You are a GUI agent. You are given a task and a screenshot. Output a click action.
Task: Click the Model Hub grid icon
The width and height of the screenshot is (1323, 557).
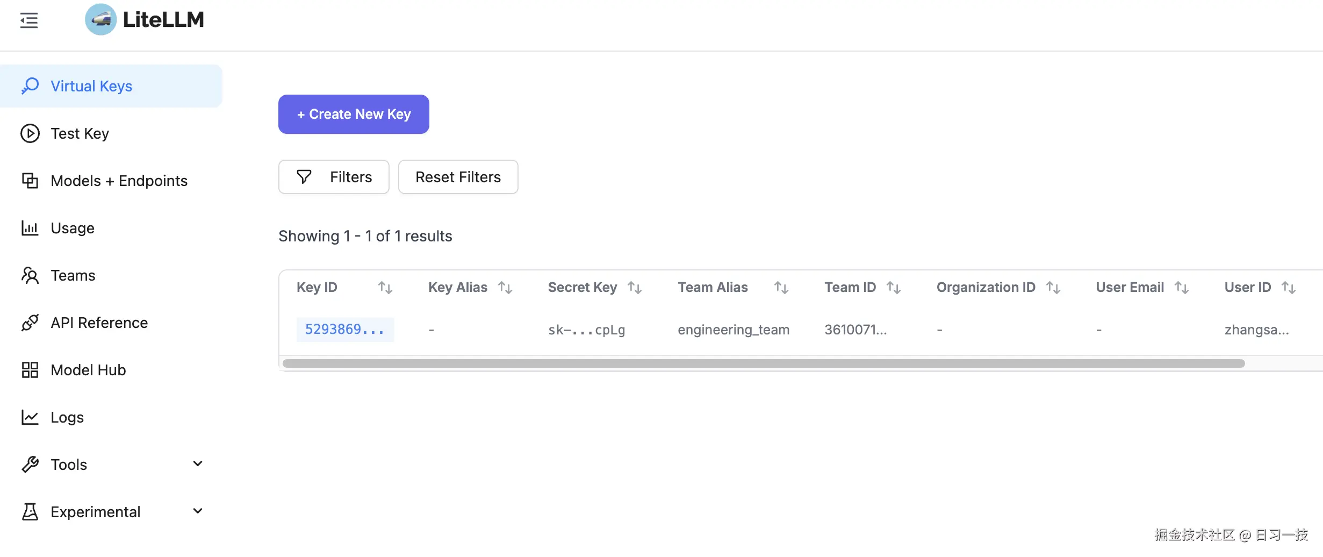tap(30, 370)
